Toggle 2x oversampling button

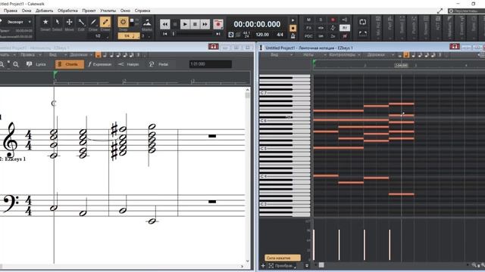333,36
